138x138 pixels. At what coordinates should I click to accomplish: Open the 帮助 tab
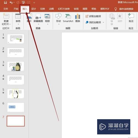94,9
